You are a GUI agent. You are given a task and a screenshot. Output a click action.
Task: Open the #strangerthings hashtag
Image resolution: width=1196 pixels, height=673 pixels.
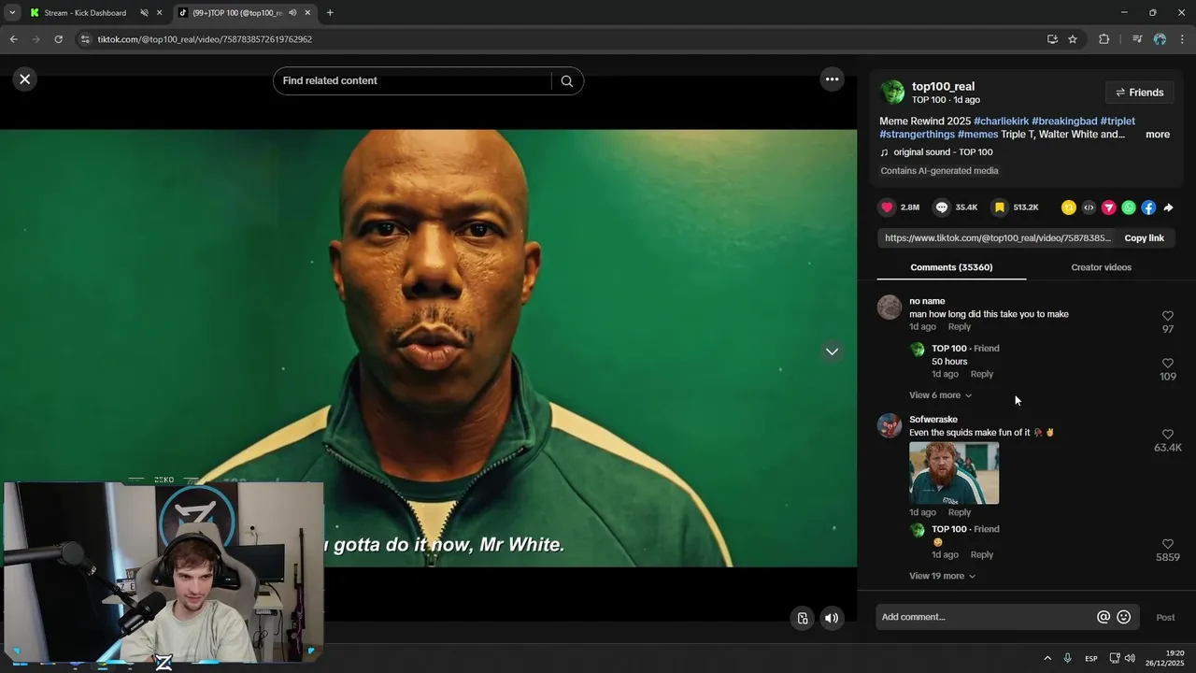tap(917, 135)
